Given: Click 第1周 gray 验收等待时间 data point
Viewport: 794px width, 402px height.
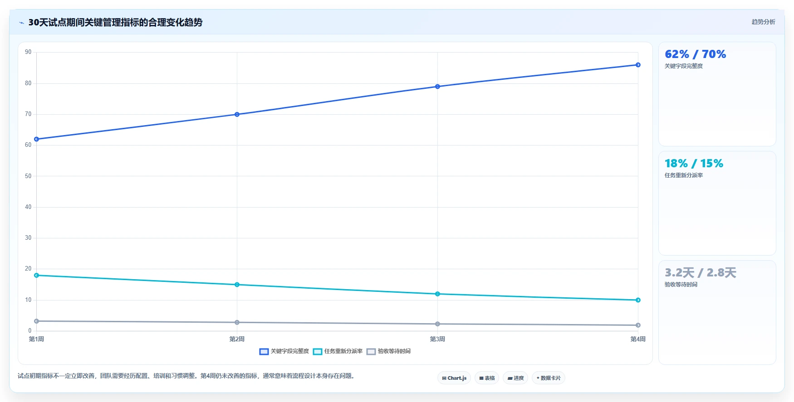Looking at the screenshot, I should [36, 321].
